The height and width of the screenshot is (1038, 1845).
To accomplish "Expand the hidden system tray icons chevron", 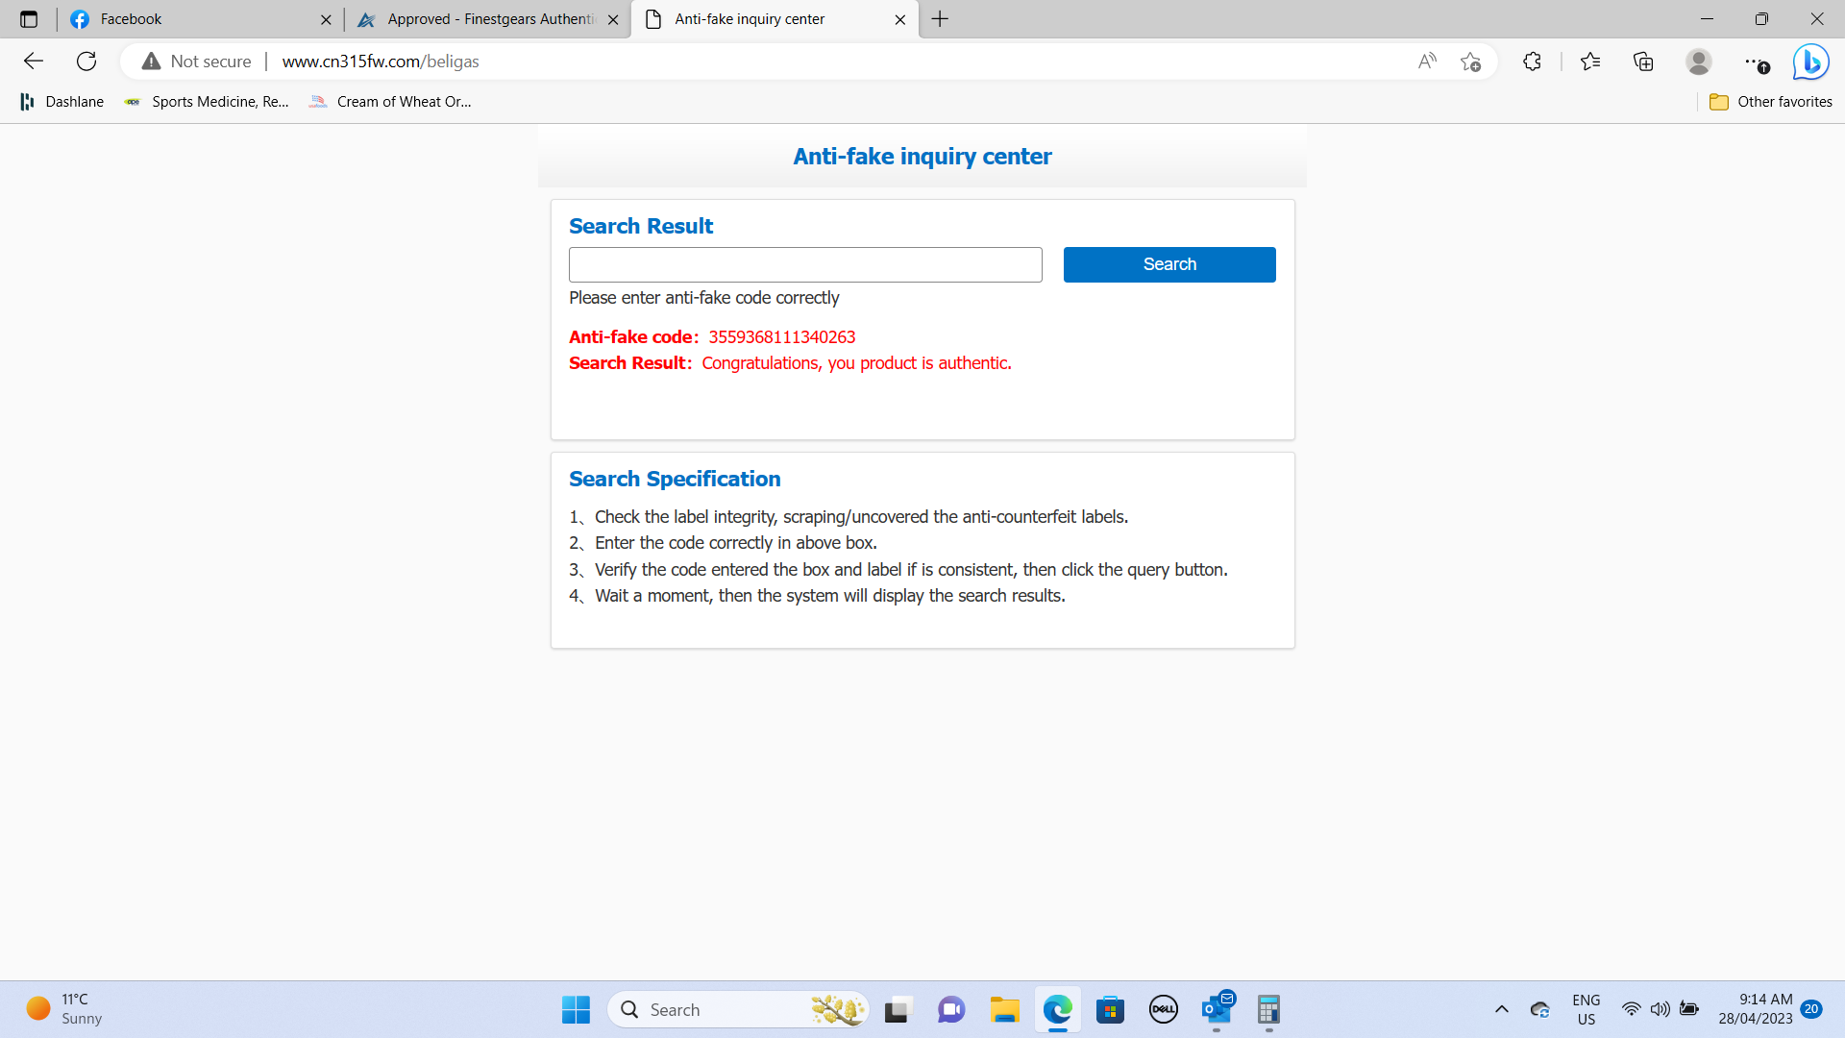I will 1501,1009.
